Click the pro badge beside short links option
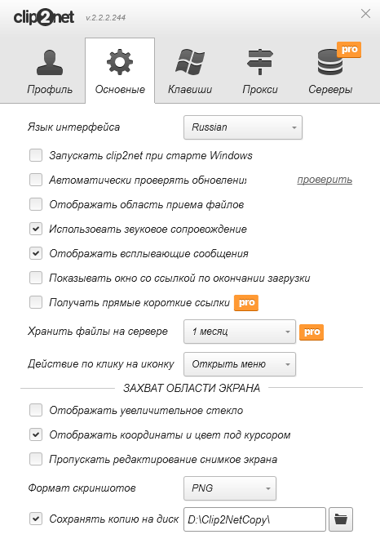Image resolution: width=380 pixels, height=539 pixels. pyautogui.click(x=246, y=303)
